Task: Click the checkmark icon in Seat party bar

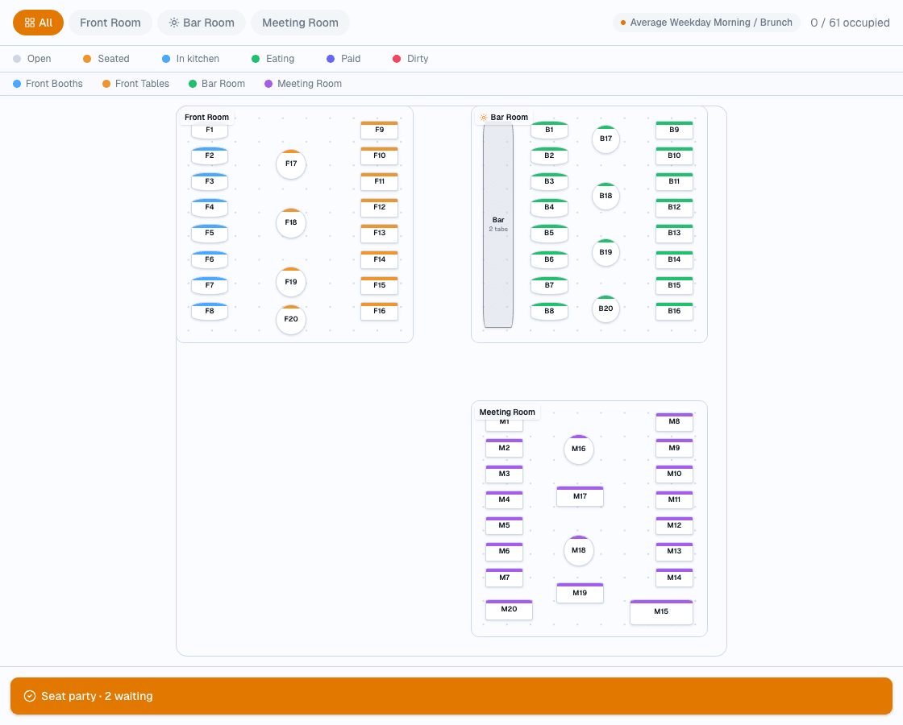Action: click(x=30, y=696)
